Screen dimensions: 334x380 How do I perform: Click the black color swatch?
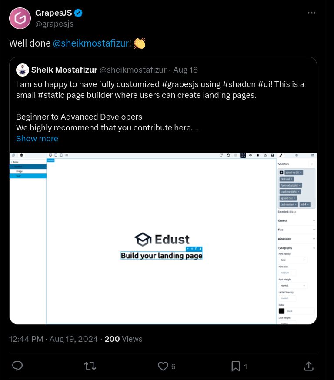pyautogui.click(x=281, y=311)
